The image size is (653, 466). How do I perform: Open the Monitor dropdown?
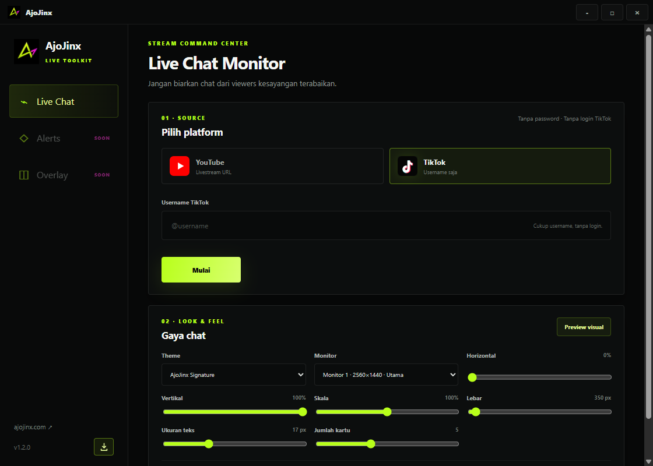tap(386, 375)
